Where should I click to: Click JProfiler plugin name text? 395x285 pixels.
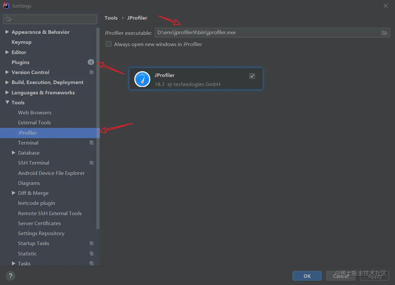[165, 75]
